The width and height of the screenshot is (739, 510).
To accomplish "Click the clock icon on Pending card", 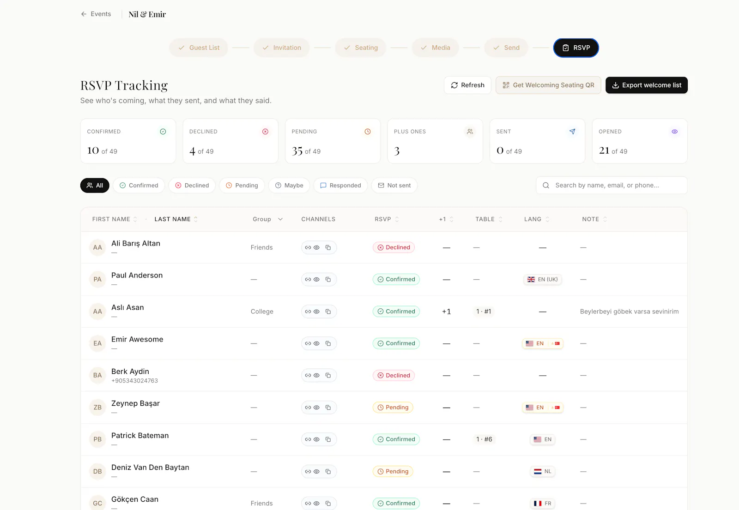I will (368, 132).
